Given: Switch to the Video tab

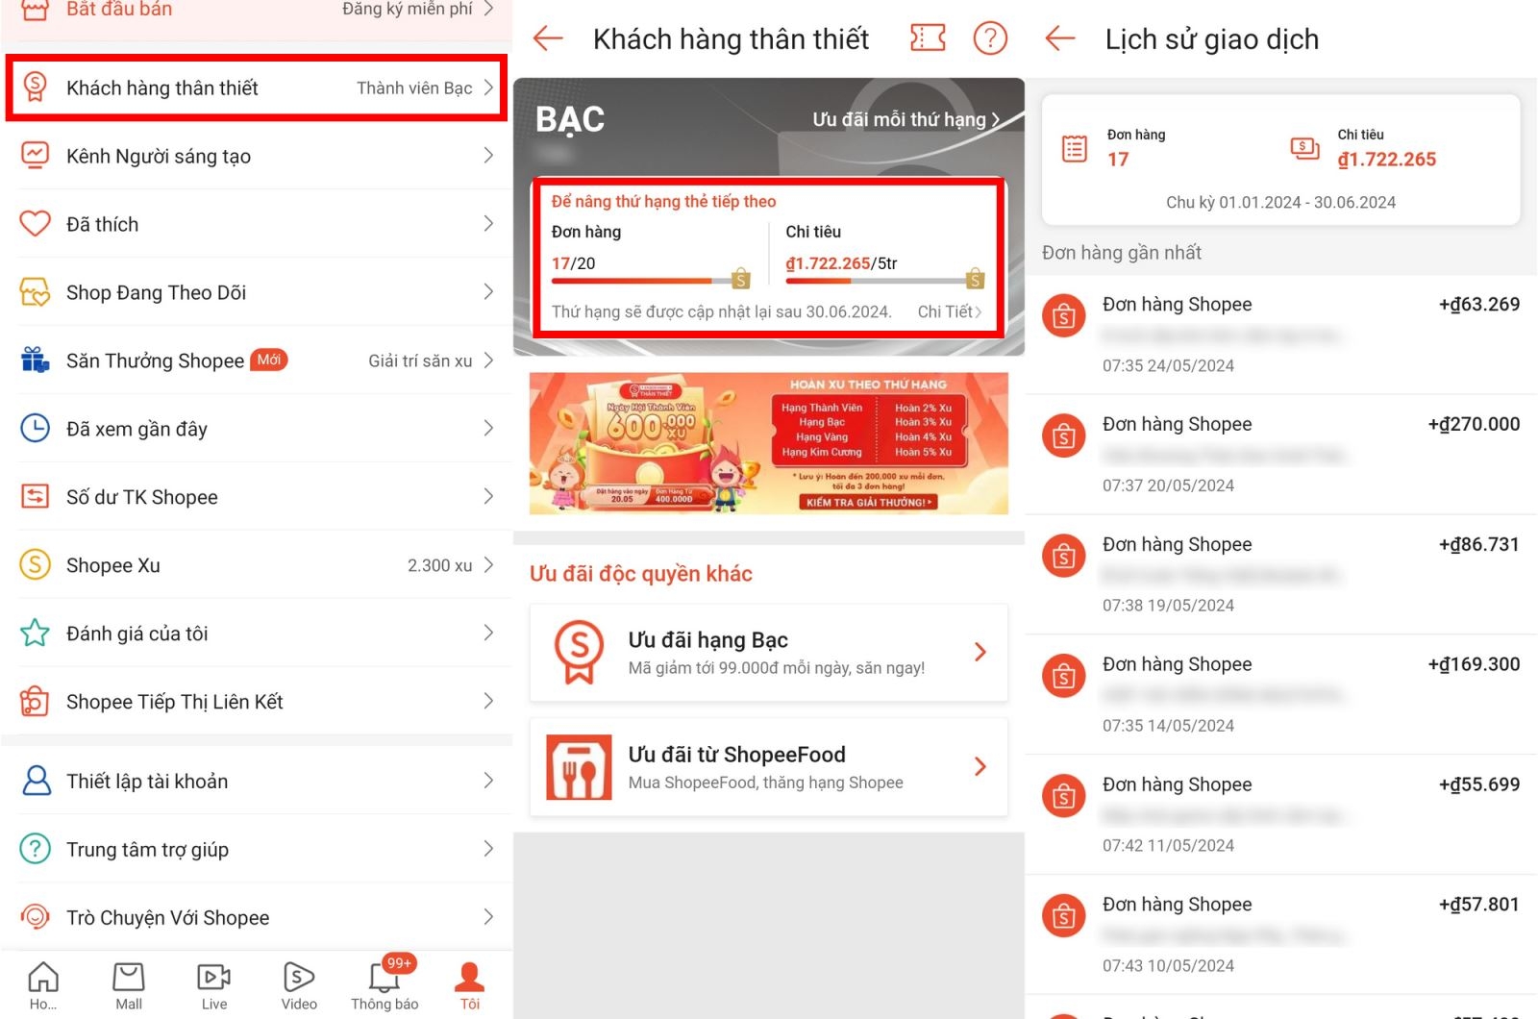Looking at the screenshot, I should [x=299, y=985].
